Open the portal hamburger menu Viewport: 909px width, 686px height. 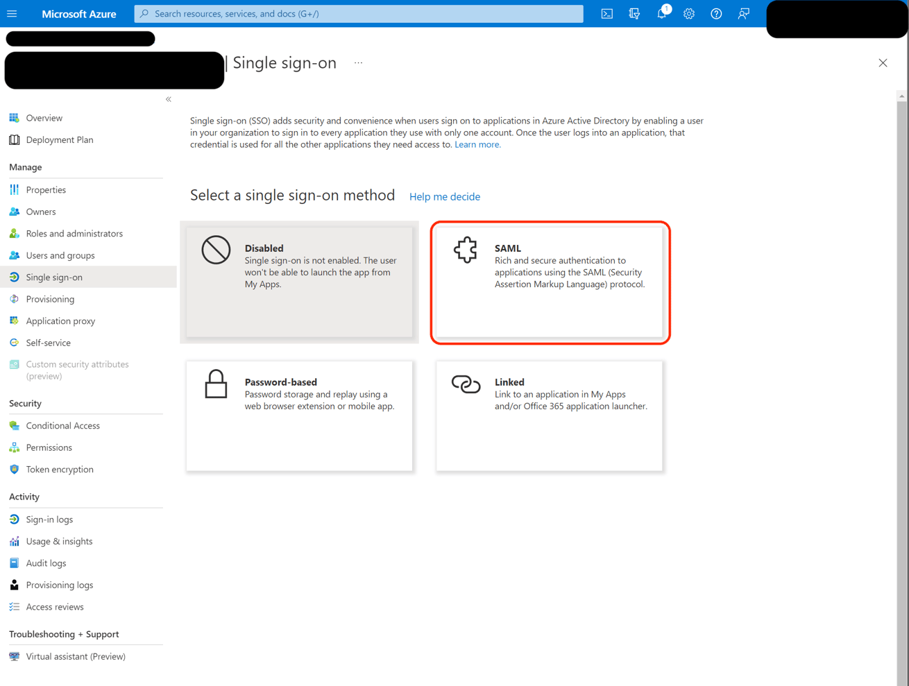(x=12, y=14)
